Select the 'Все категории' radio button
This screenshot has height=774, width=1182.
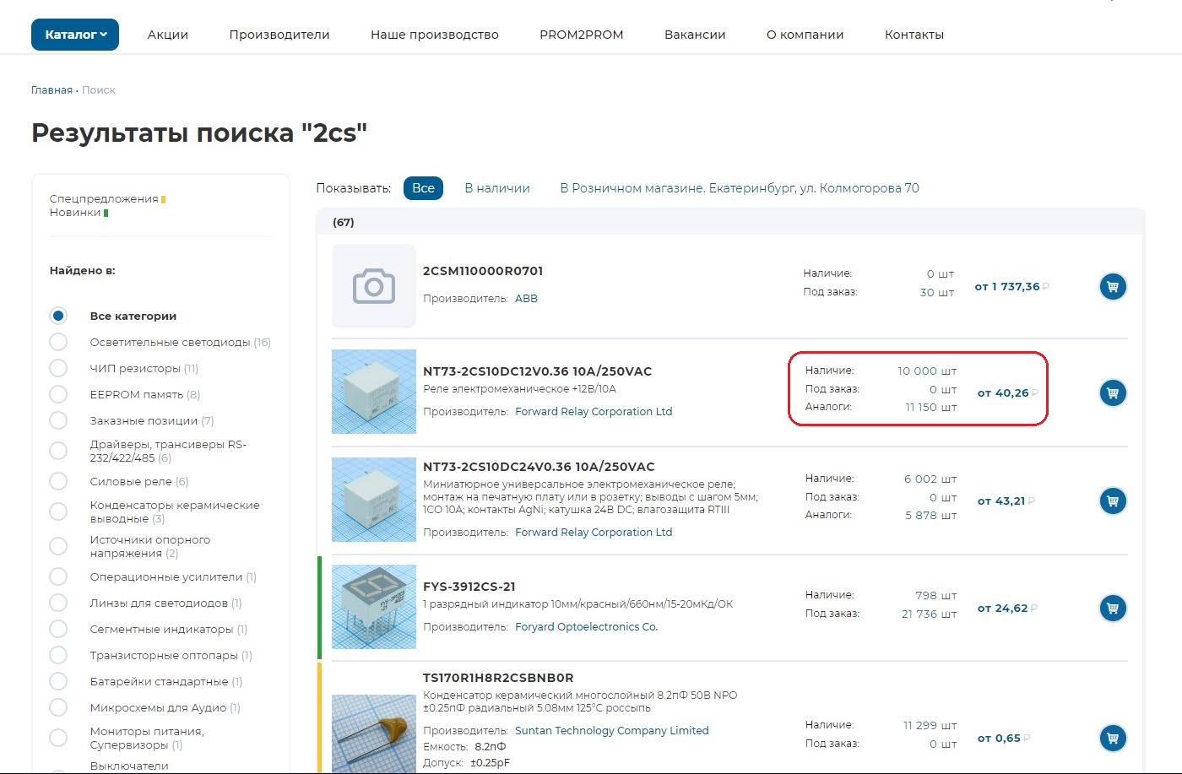coord(58,316)
